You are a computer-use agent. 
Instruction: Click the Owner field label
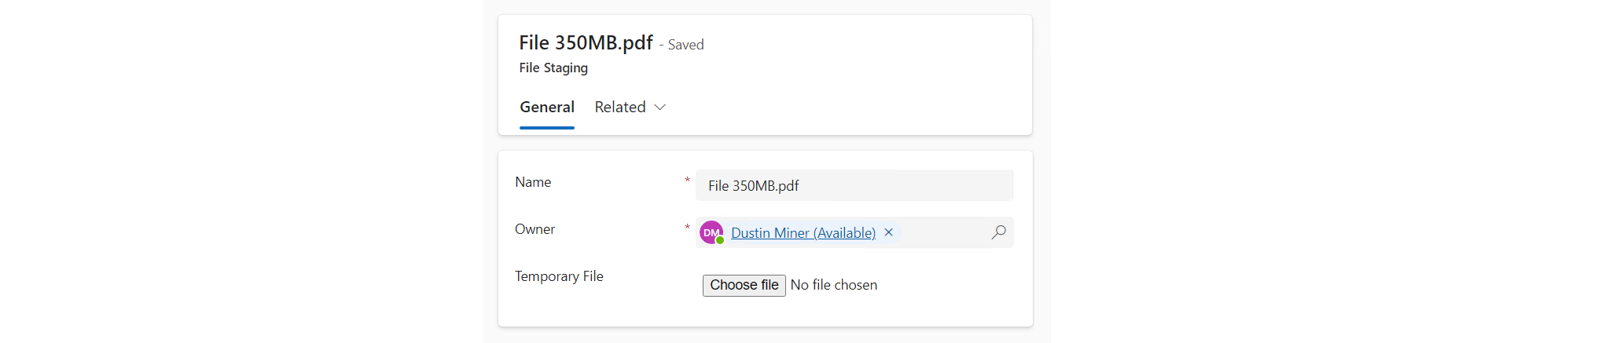[x=535, y=229]
